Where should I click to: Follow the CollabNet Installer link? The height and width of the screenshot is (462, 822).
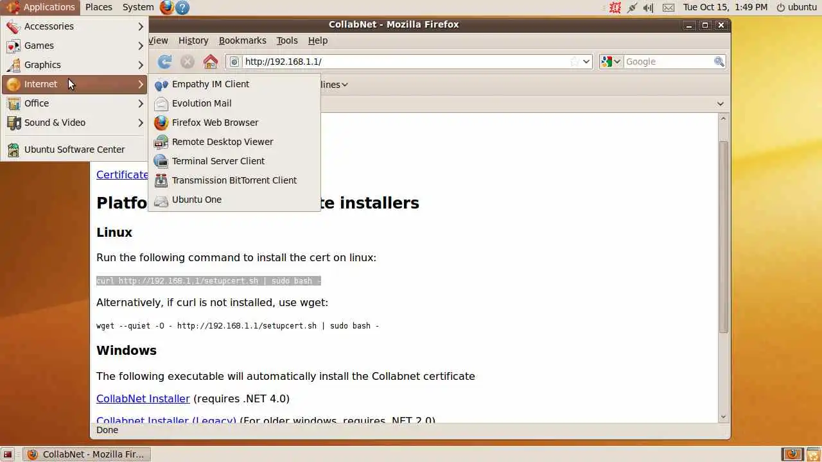point(143,398)
